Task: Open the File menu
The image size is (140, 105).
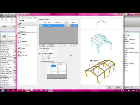Action: 19,17
